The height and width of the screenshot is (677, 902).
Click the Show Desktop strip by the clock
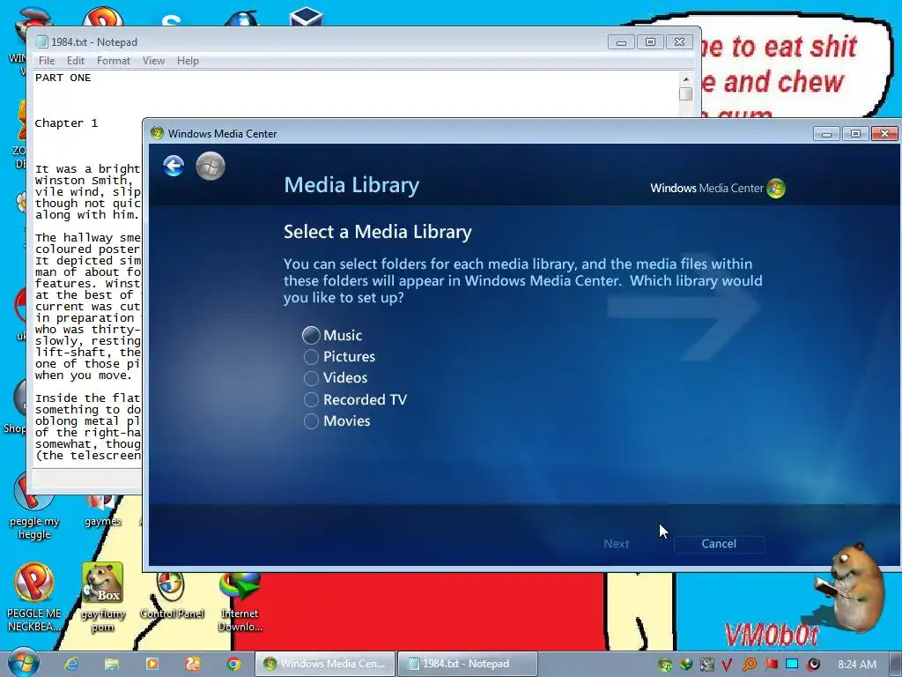click(x=896, y=665)
